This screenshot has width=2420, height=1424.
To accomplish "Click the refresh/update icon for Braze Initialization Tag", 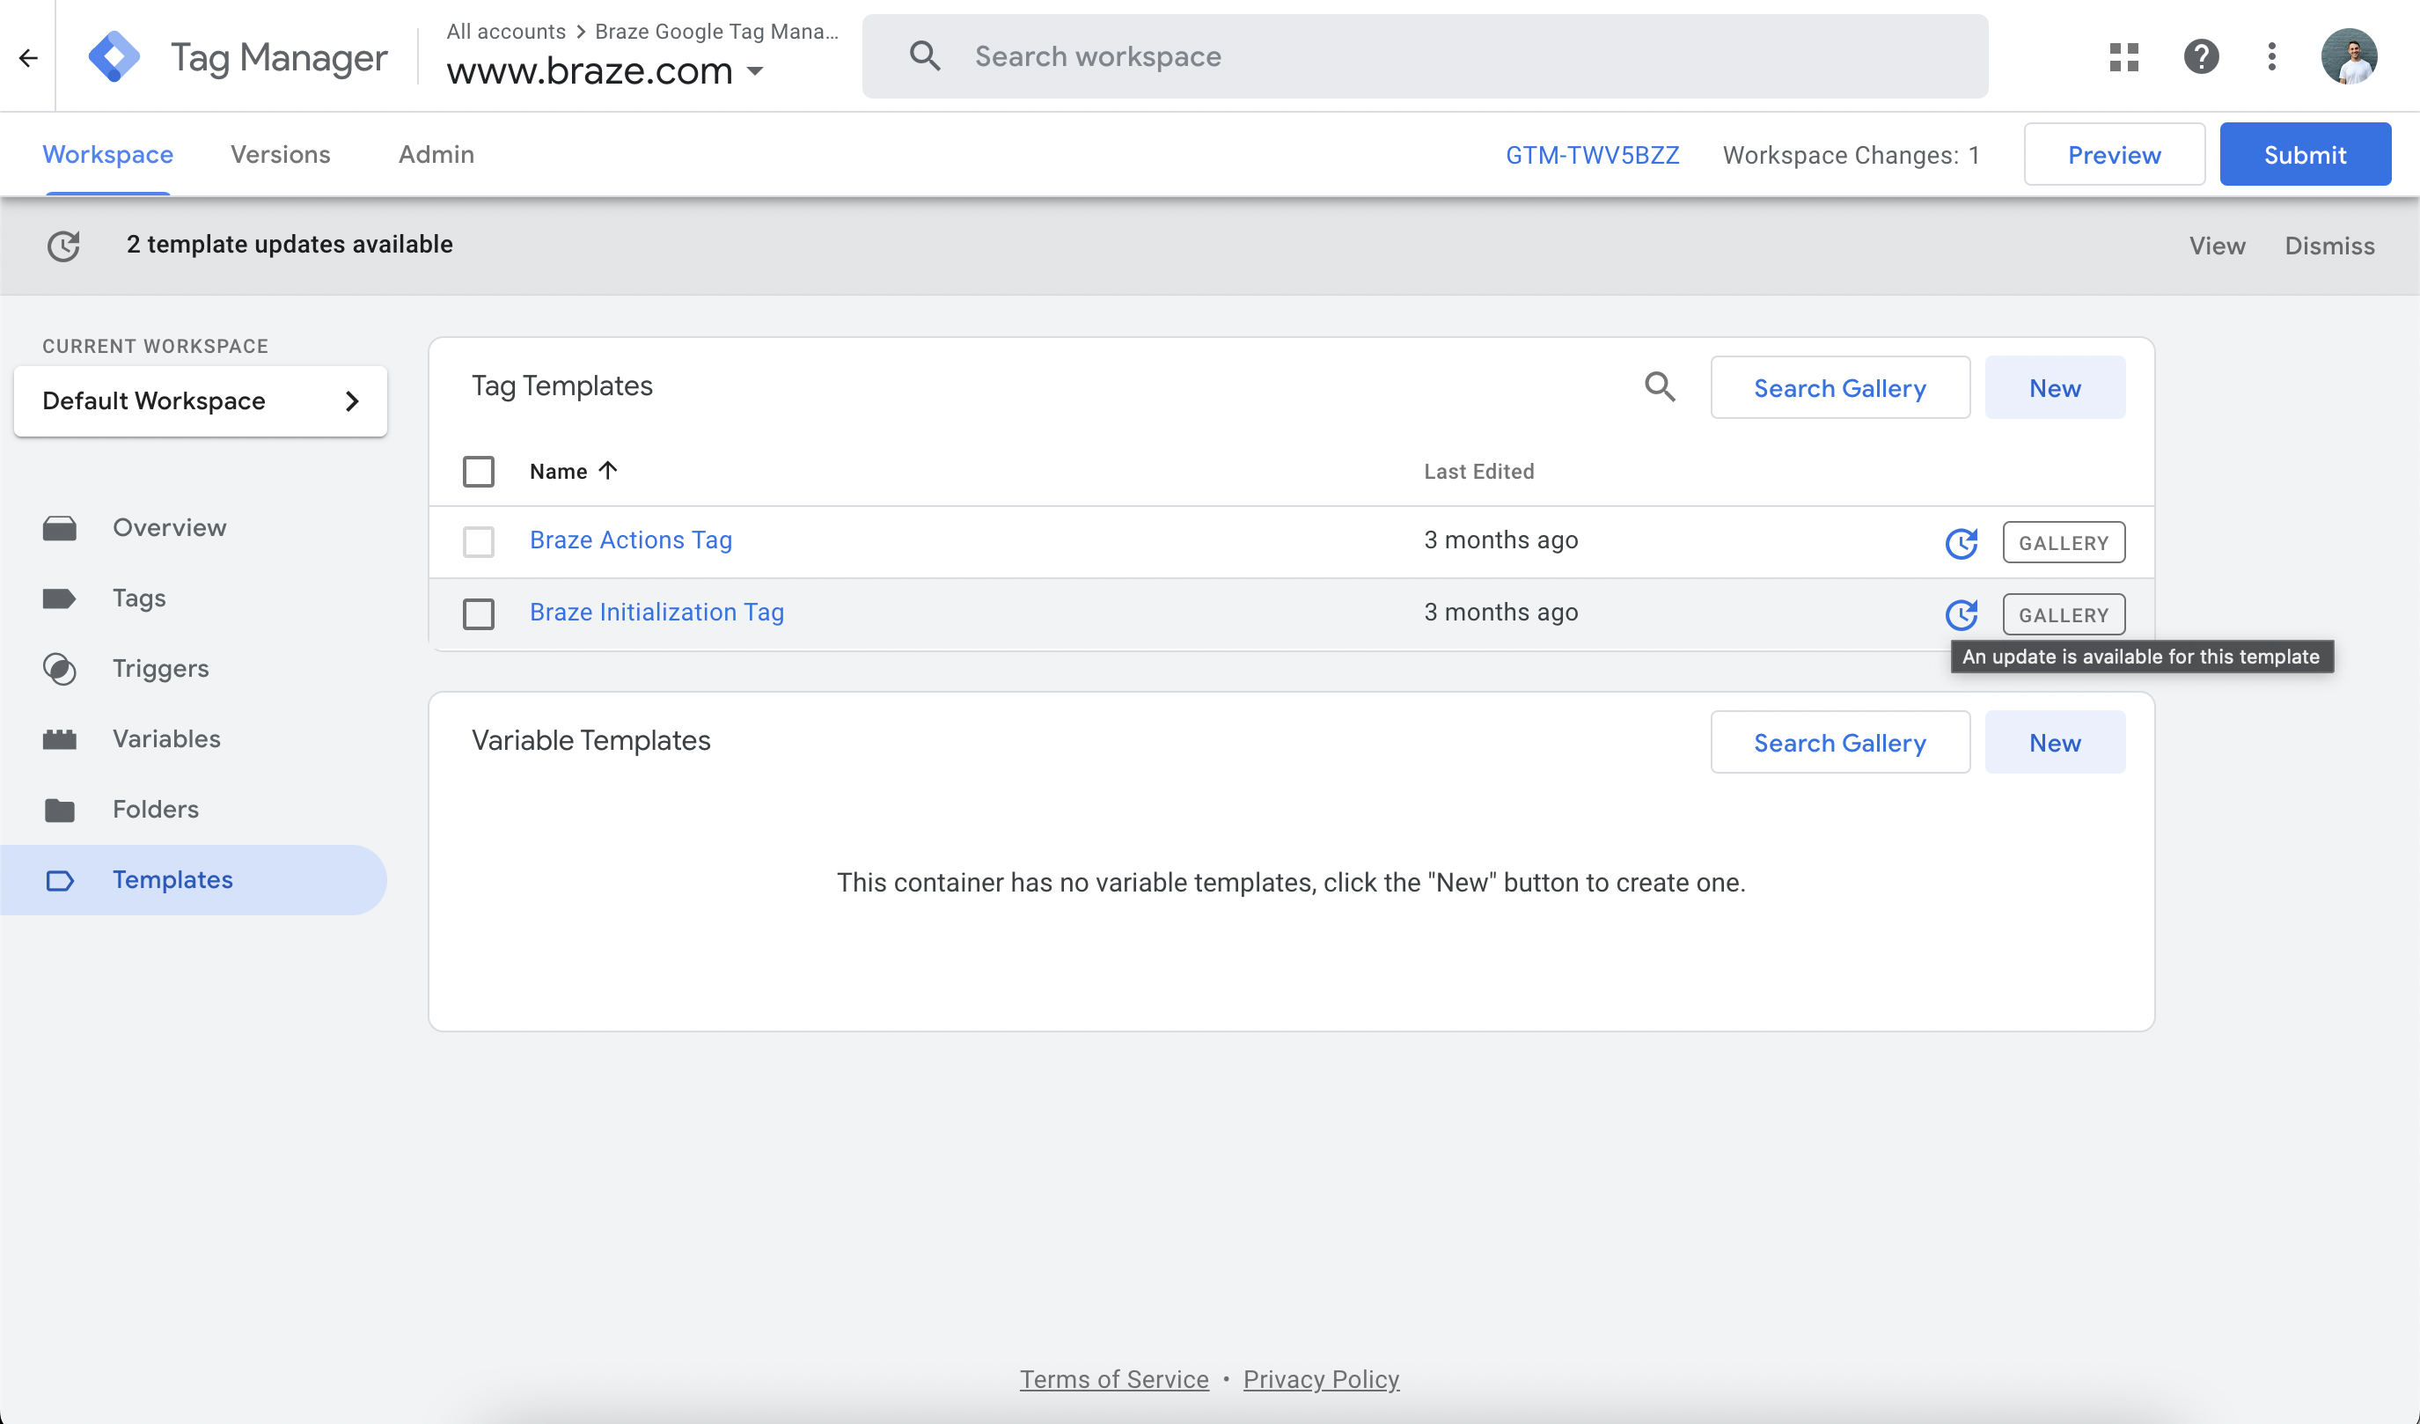I will [1962, 613].
